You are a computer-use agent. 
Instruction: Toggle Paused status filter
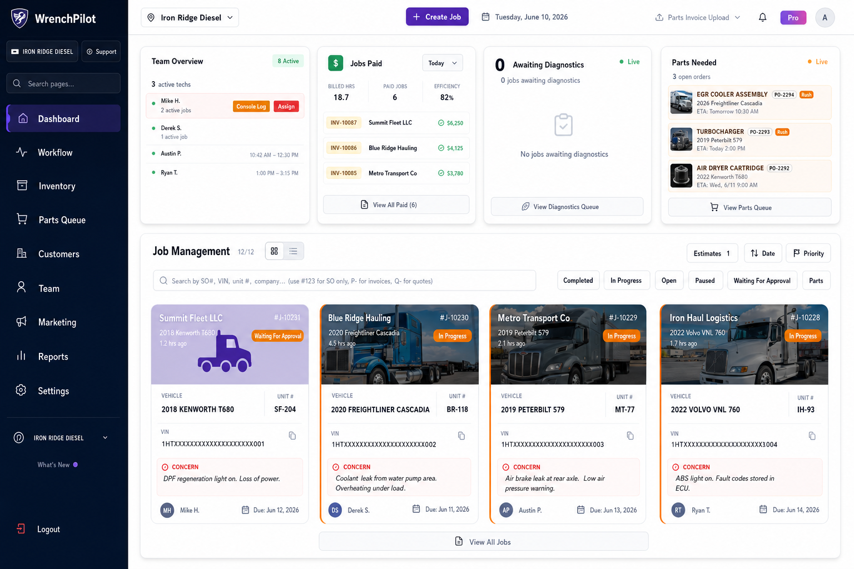coord(705,281)
